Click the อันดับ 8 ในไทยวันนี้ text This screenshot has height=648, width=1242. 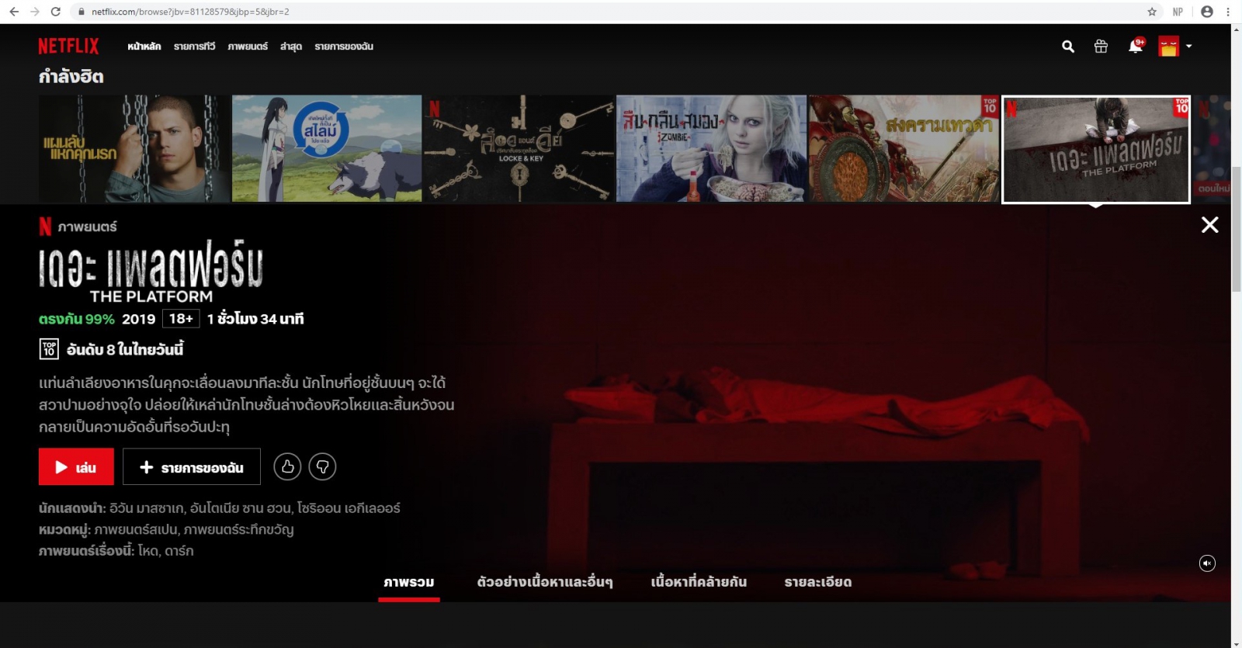pyautogui.click(x=125, y=349)
